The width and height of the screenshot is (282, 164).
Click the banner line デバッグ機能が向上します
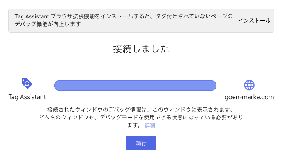tap(48, 24)
